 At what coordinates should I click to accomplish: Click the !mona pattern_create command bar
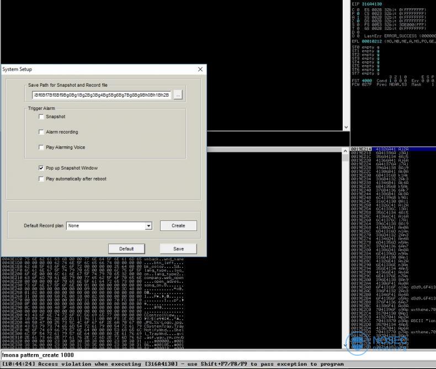[x=218, y=355]
